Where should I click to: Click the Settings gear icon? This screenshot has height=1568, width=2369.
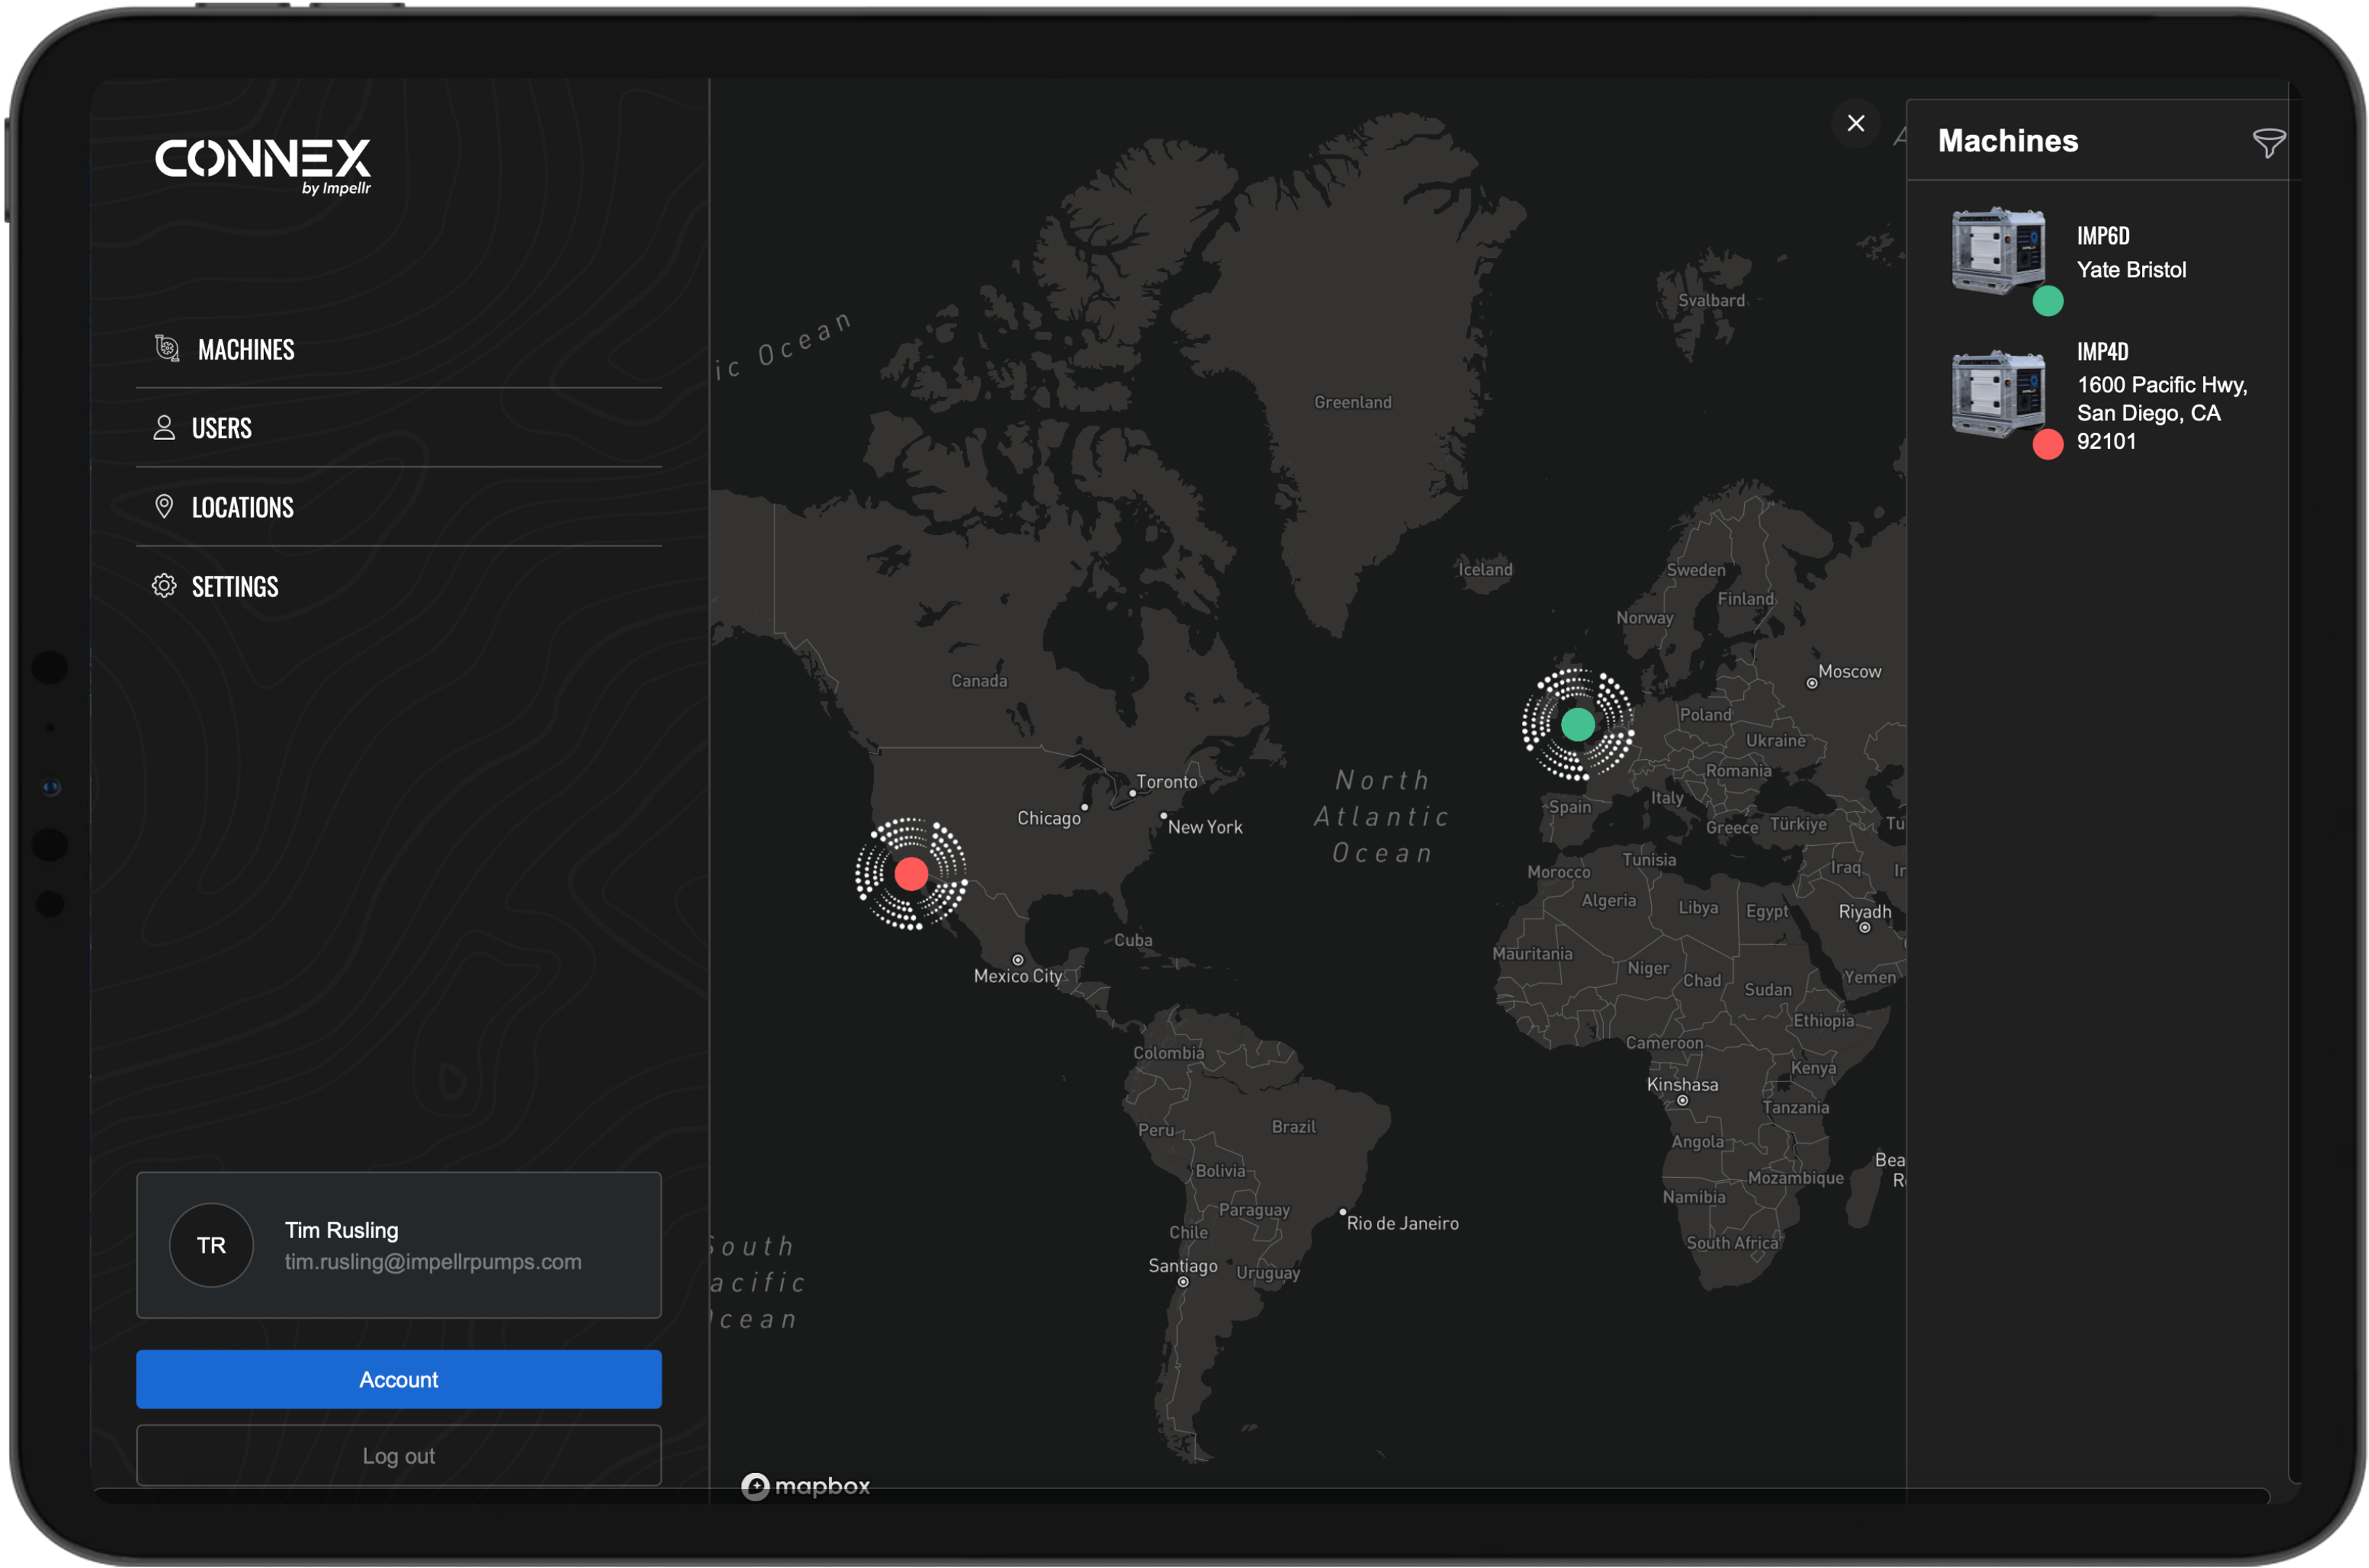164,586
